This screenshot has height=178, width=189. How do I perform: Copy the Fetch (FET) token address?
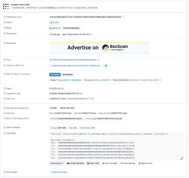coord(161,80)
